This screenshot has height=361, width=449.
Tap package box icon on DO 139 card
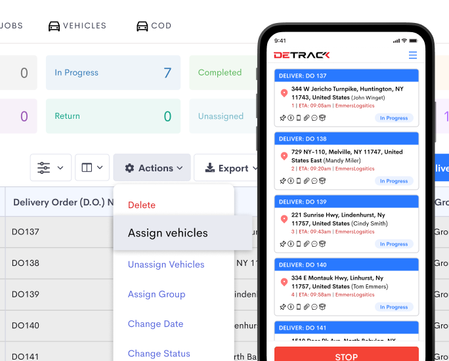click(322, 244)
